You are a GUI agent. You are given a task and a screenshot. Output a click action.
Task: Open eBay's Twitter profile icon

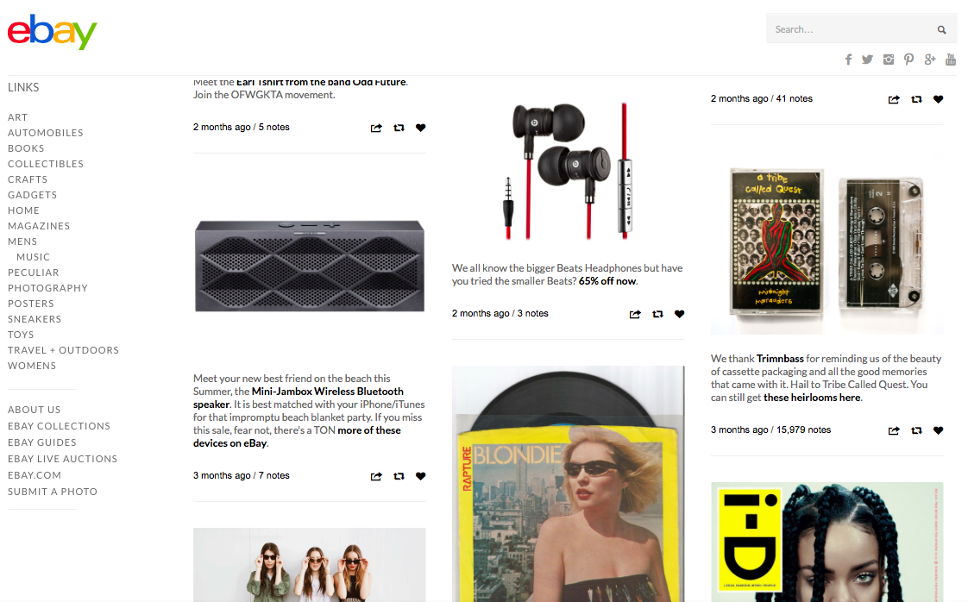coord(867,60)
